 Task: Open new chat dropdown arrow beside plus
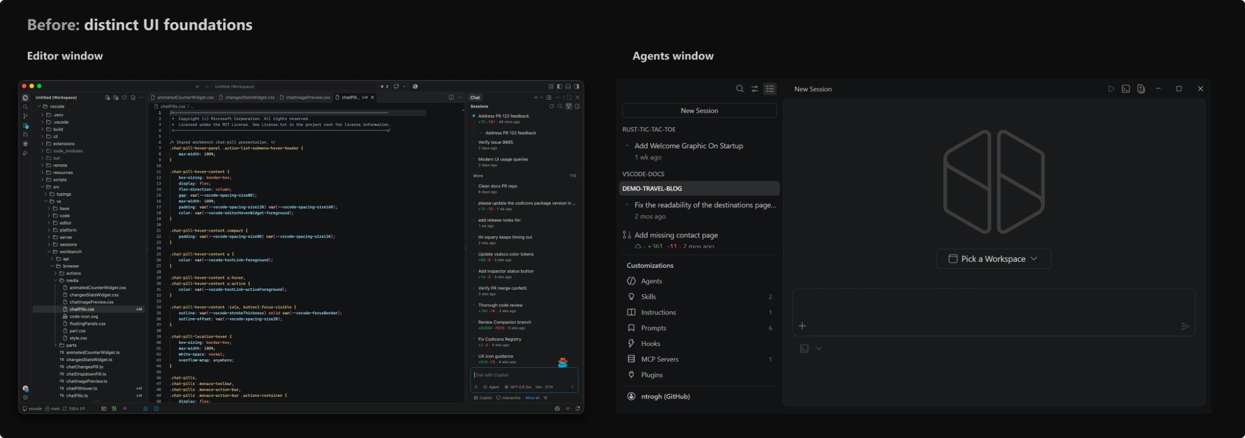click(x=541, y=98)
